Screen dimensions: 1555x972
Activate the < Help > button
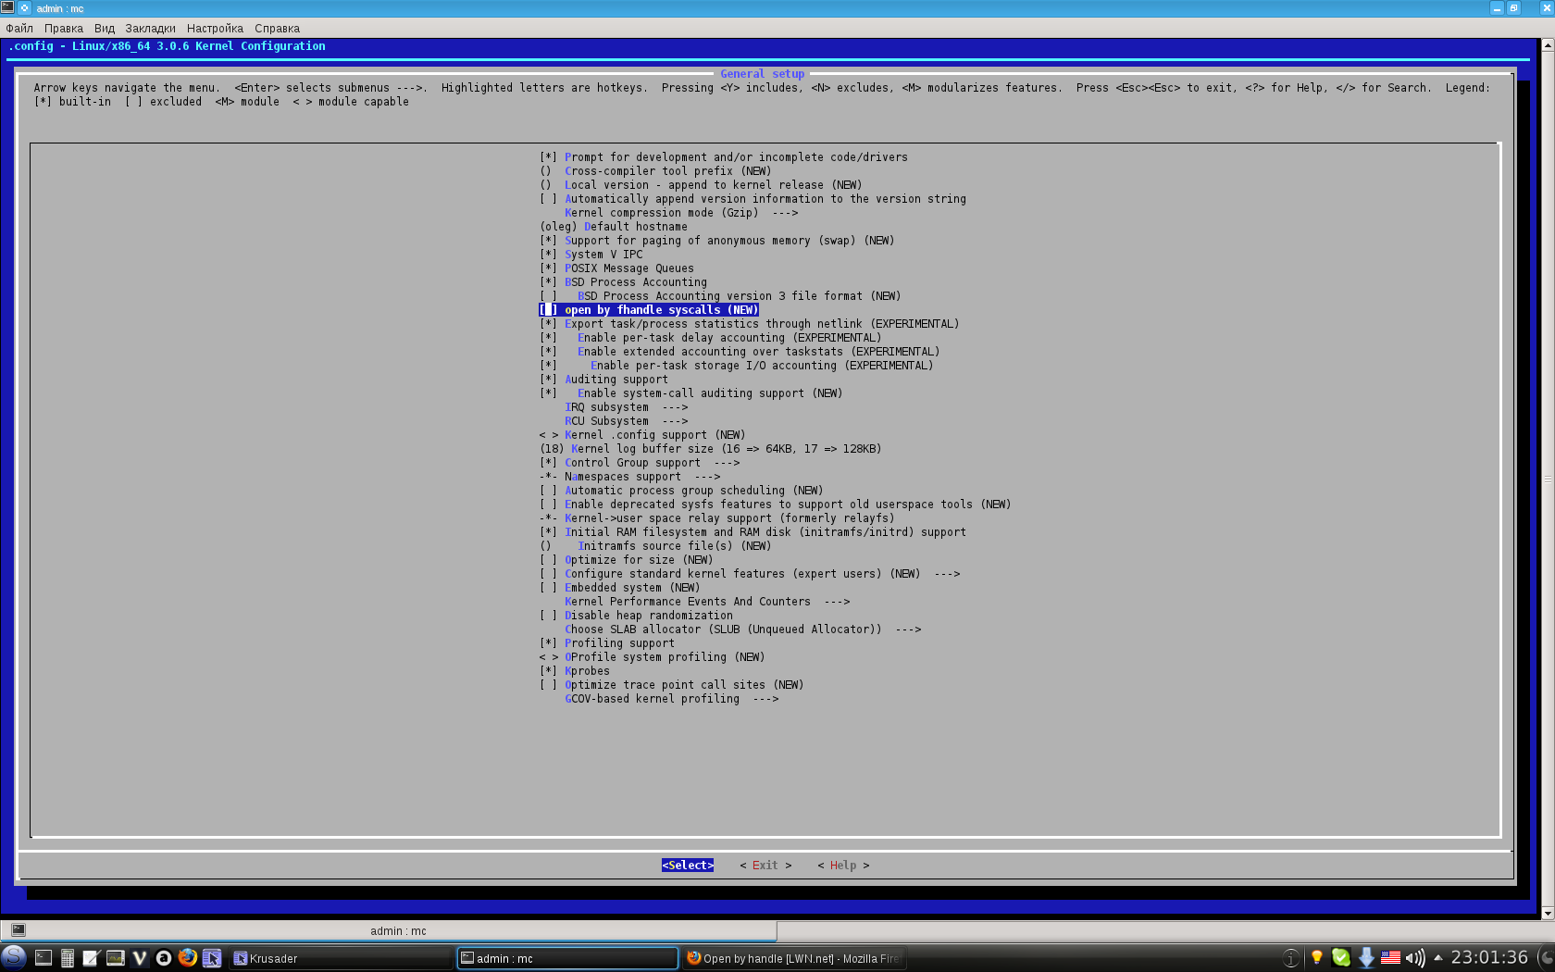843,866
